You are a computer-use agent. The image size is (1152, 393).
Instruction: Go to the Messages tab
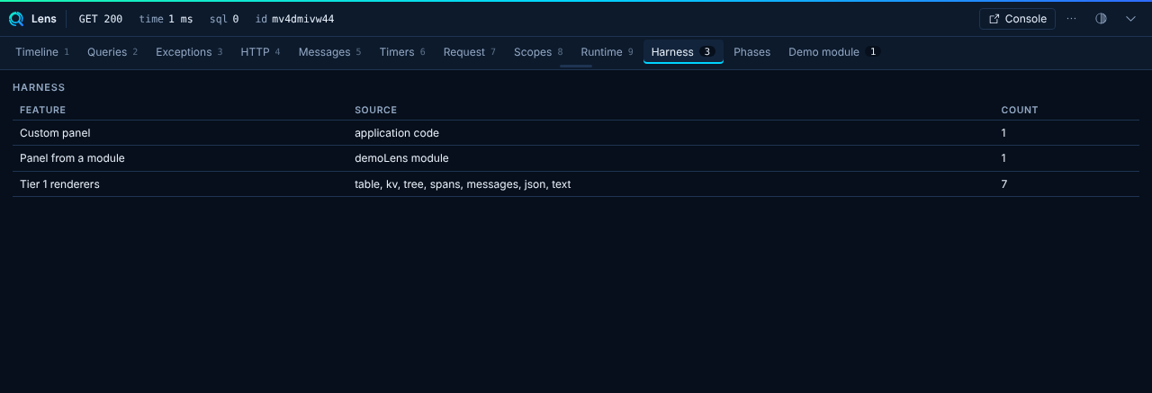329,52
